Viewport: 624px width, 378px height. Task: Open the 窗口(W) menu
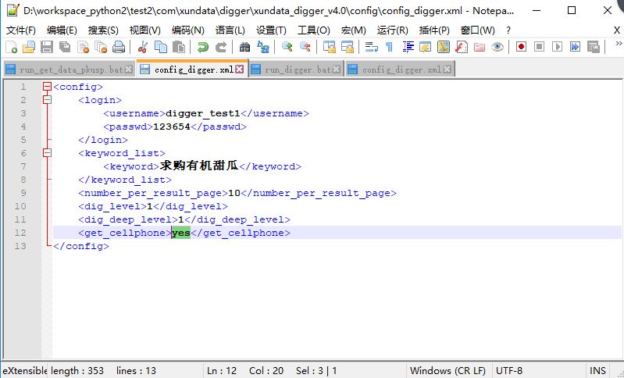tap(477, 30)
